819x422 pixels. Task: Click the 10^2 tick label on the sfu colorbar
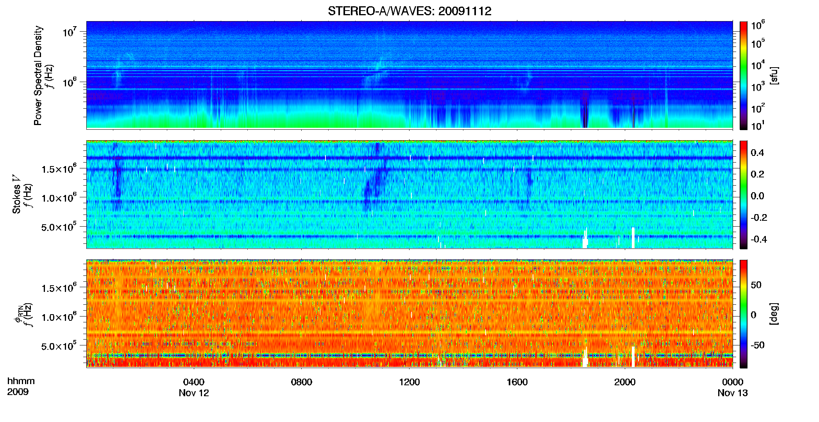tap(758, 108)
